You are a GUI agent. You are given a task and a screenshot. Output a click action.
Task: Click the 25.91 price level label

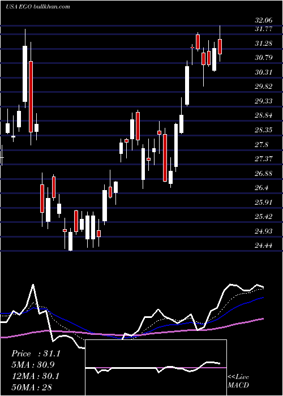tap(263, 203)
